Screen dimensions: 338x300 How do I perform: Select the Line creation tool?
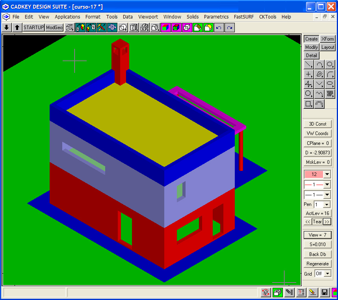309,65
